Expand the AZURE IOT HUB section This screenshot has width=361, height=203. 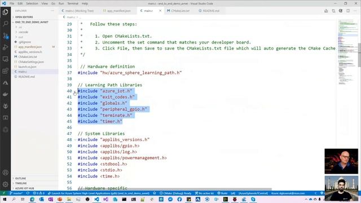pyautogui.click(x=24, y=188)
